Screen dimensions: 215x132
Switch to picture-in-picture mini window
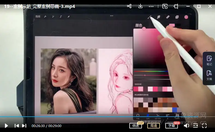point(165,6)
